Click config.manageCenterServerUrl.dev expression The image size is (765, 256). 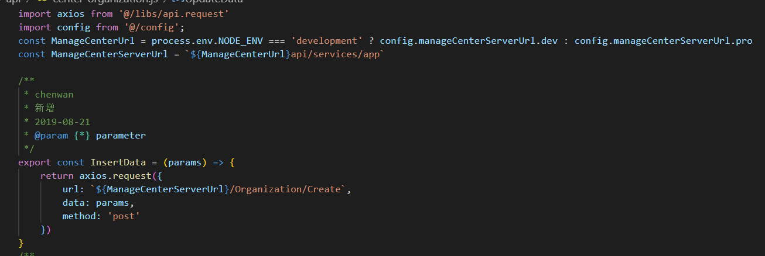[x=467, y=41]
